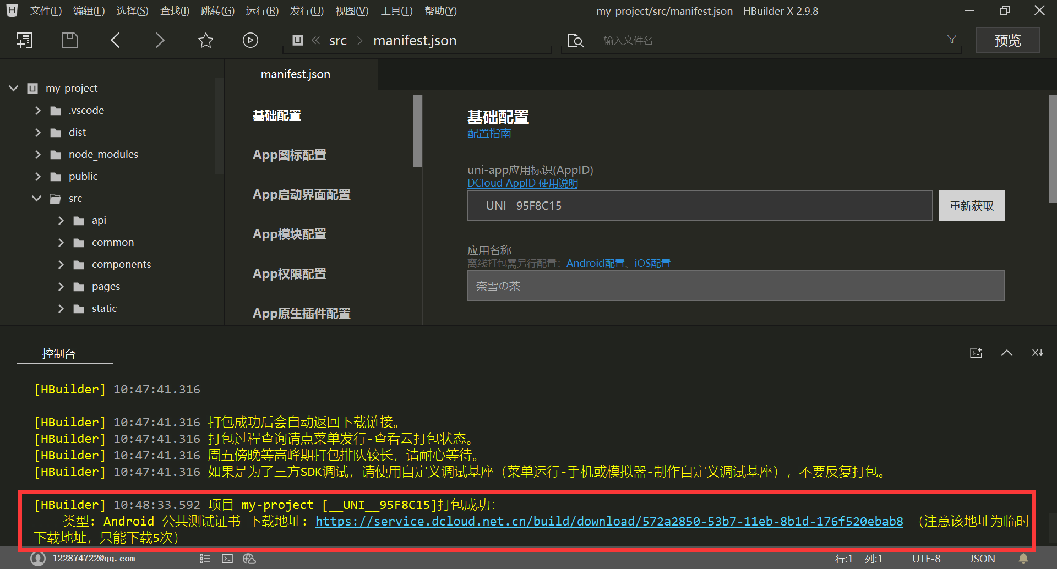Expand the public folder

click(x=38, y=176)
